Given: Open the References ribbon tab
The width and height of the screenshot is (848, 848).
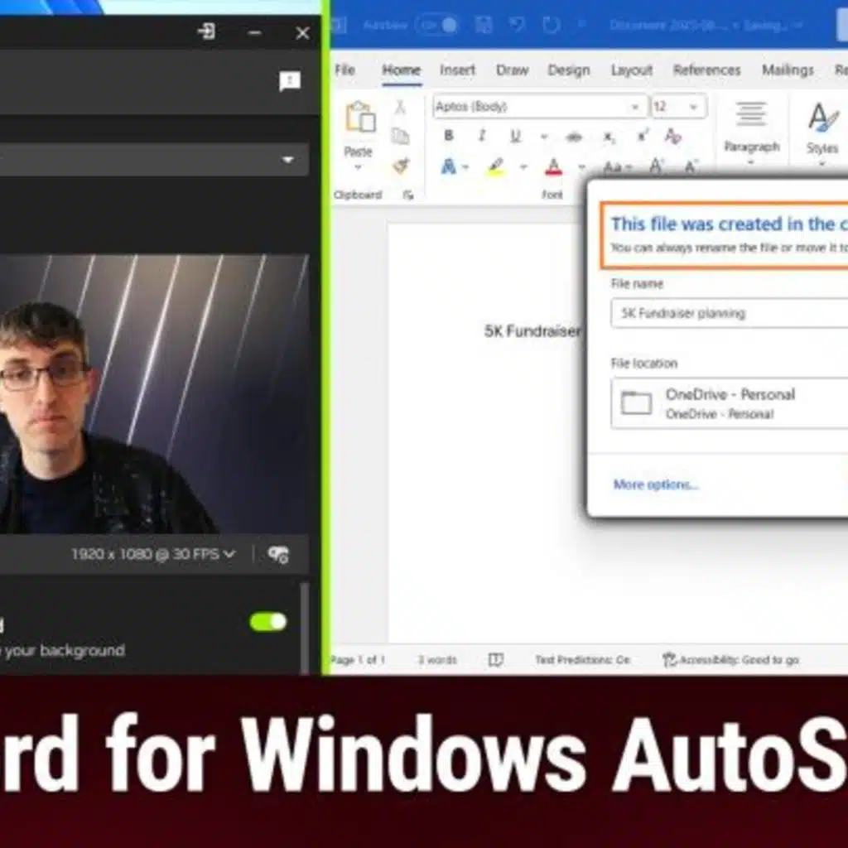Looking at the screenshot, I should pos(705,70).
